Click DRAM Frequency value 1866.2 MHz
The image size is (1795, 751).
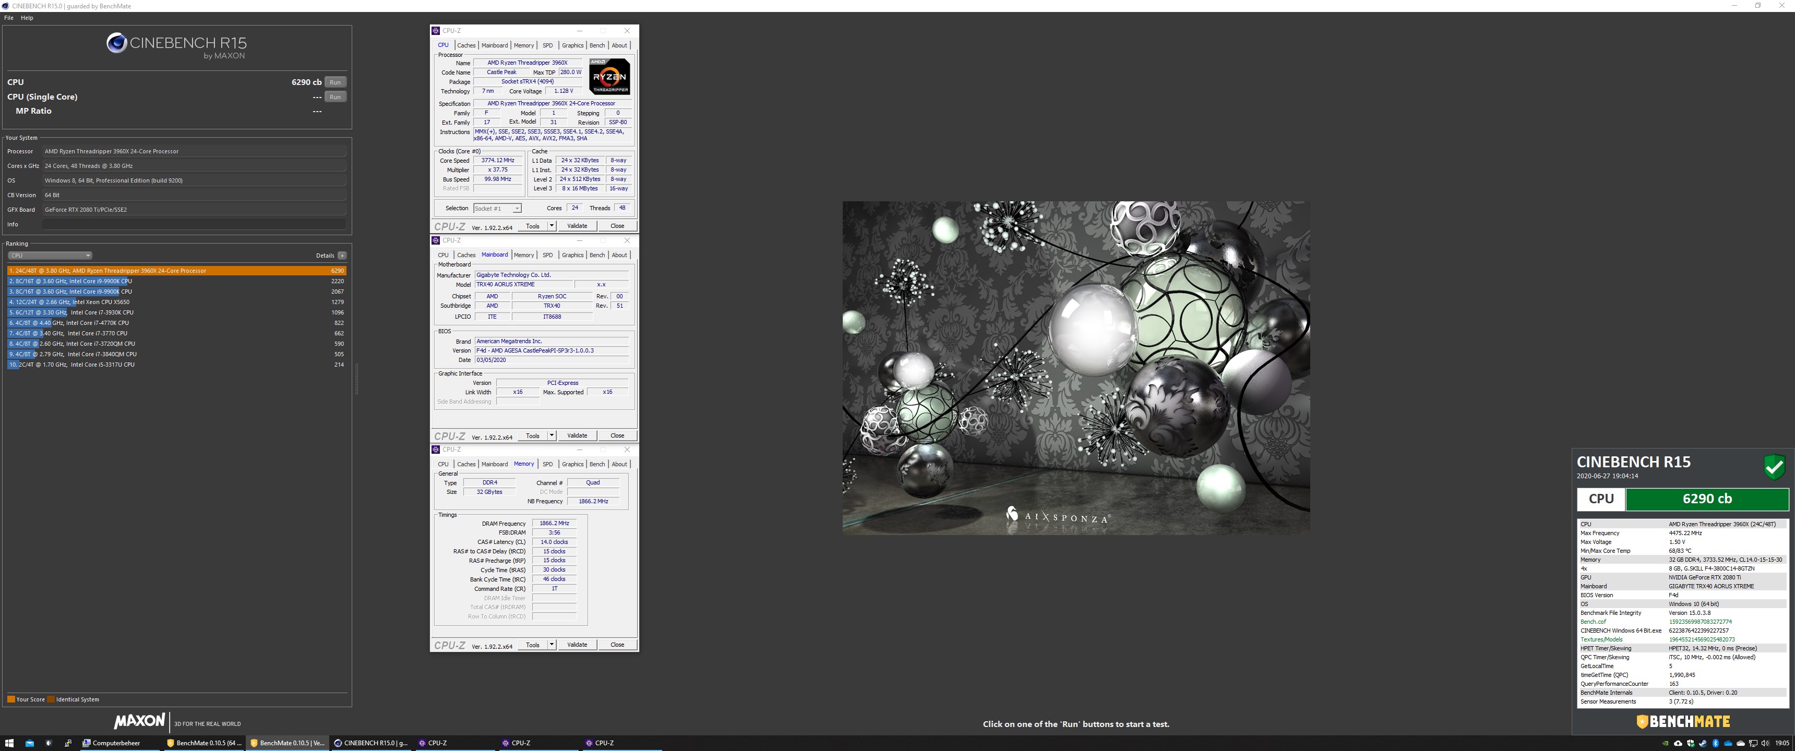(554, 523)
